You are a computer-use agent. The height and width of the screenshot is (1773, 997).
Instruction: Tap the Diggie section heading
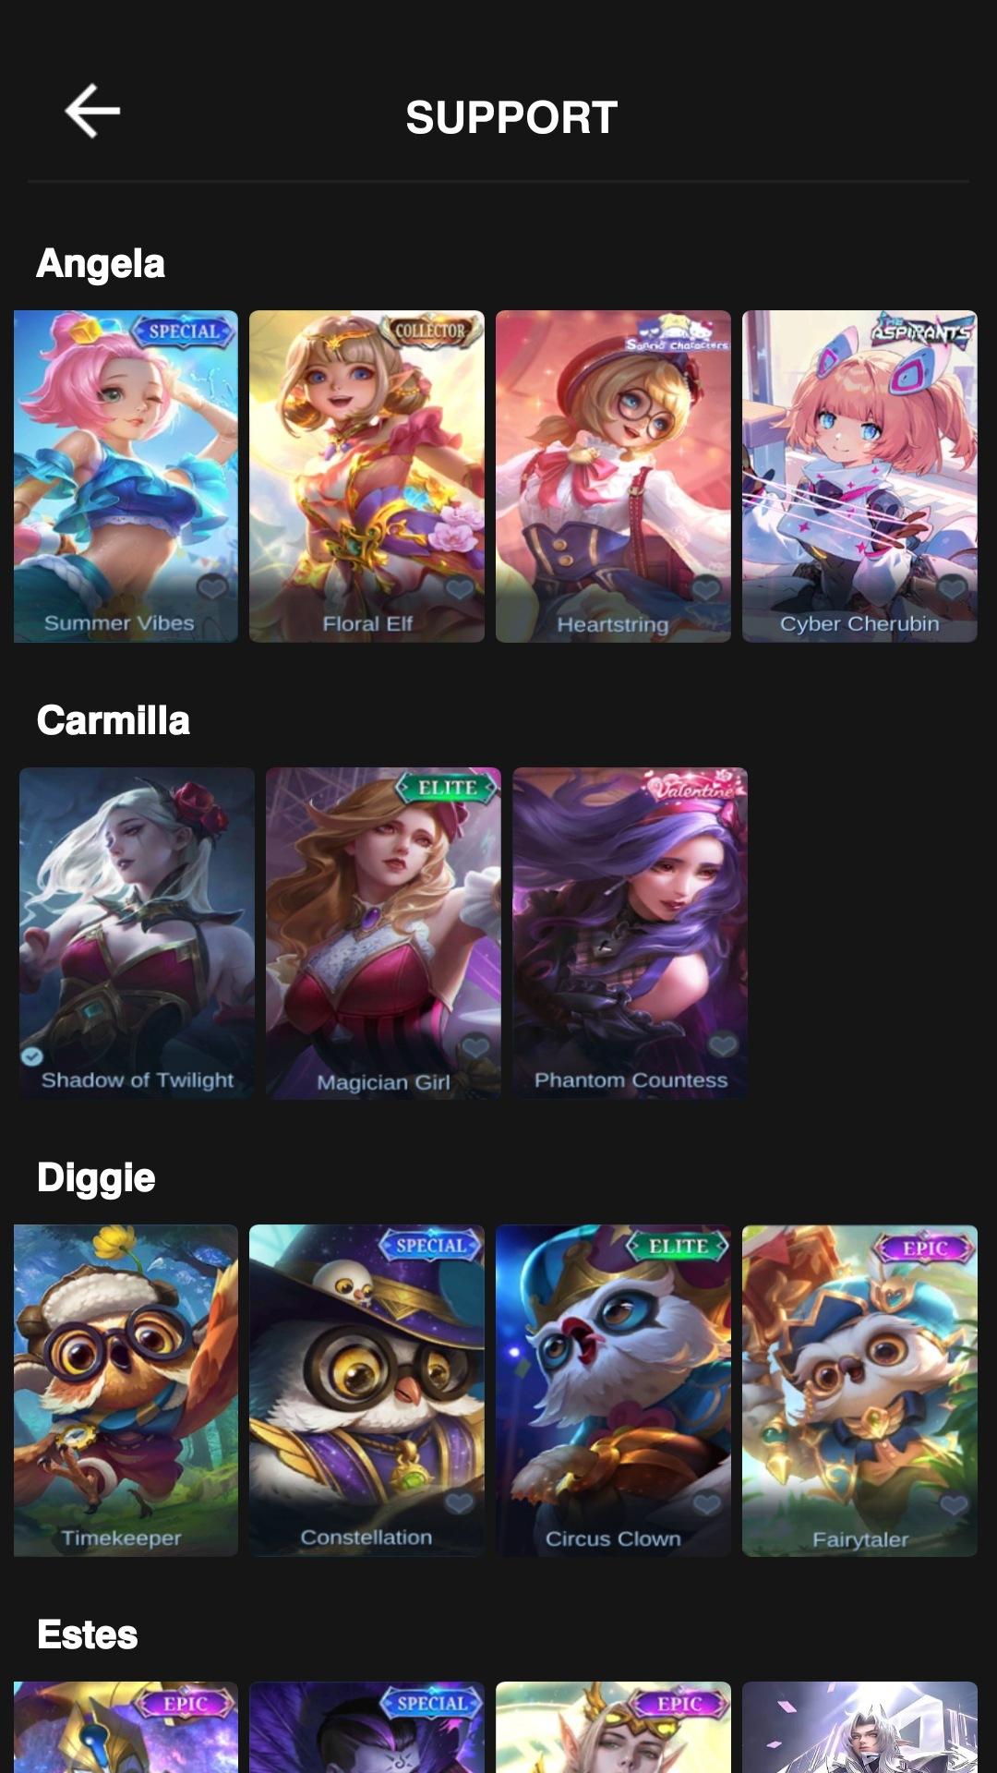(96, 1178)
